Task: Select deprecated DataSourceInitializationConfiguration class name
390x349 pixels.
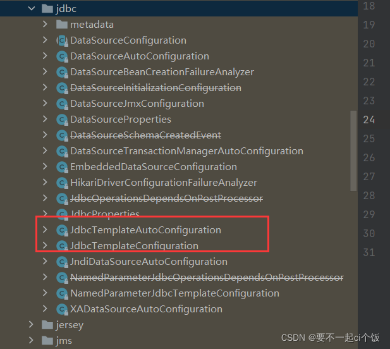Action: tap(155, 88)
